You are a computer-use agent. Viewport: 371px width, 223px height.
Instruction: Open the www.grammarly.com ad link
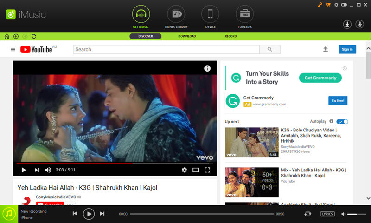[269, 104]
